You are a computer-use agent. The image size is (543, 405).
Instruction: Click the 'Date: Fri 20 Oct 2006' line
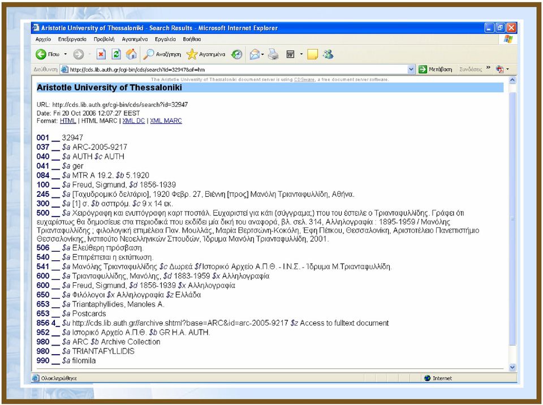pyautogui.click(x=88, y=113)
